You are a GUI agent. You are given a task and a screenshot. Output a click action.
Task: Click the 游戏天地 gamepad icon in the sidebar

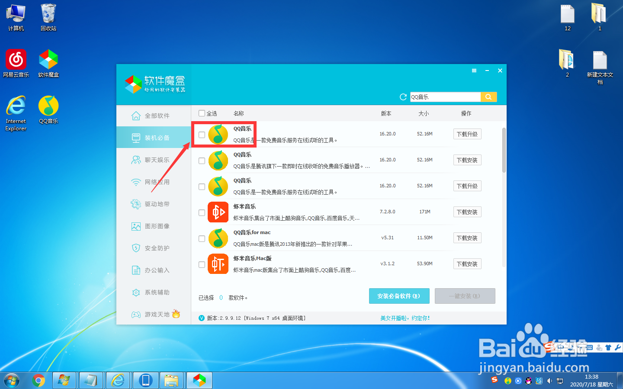click(136, 315)
